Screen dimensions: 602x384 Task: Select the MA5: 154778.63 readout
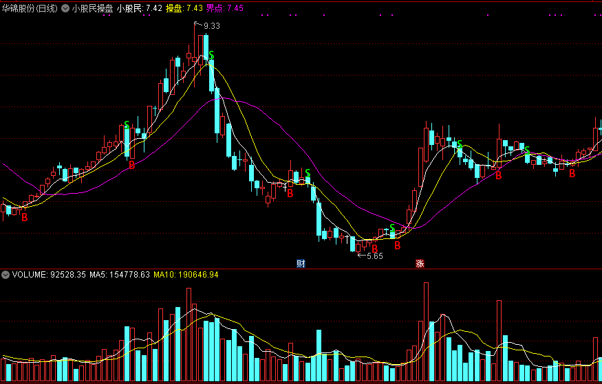click(x=120, y=274)
